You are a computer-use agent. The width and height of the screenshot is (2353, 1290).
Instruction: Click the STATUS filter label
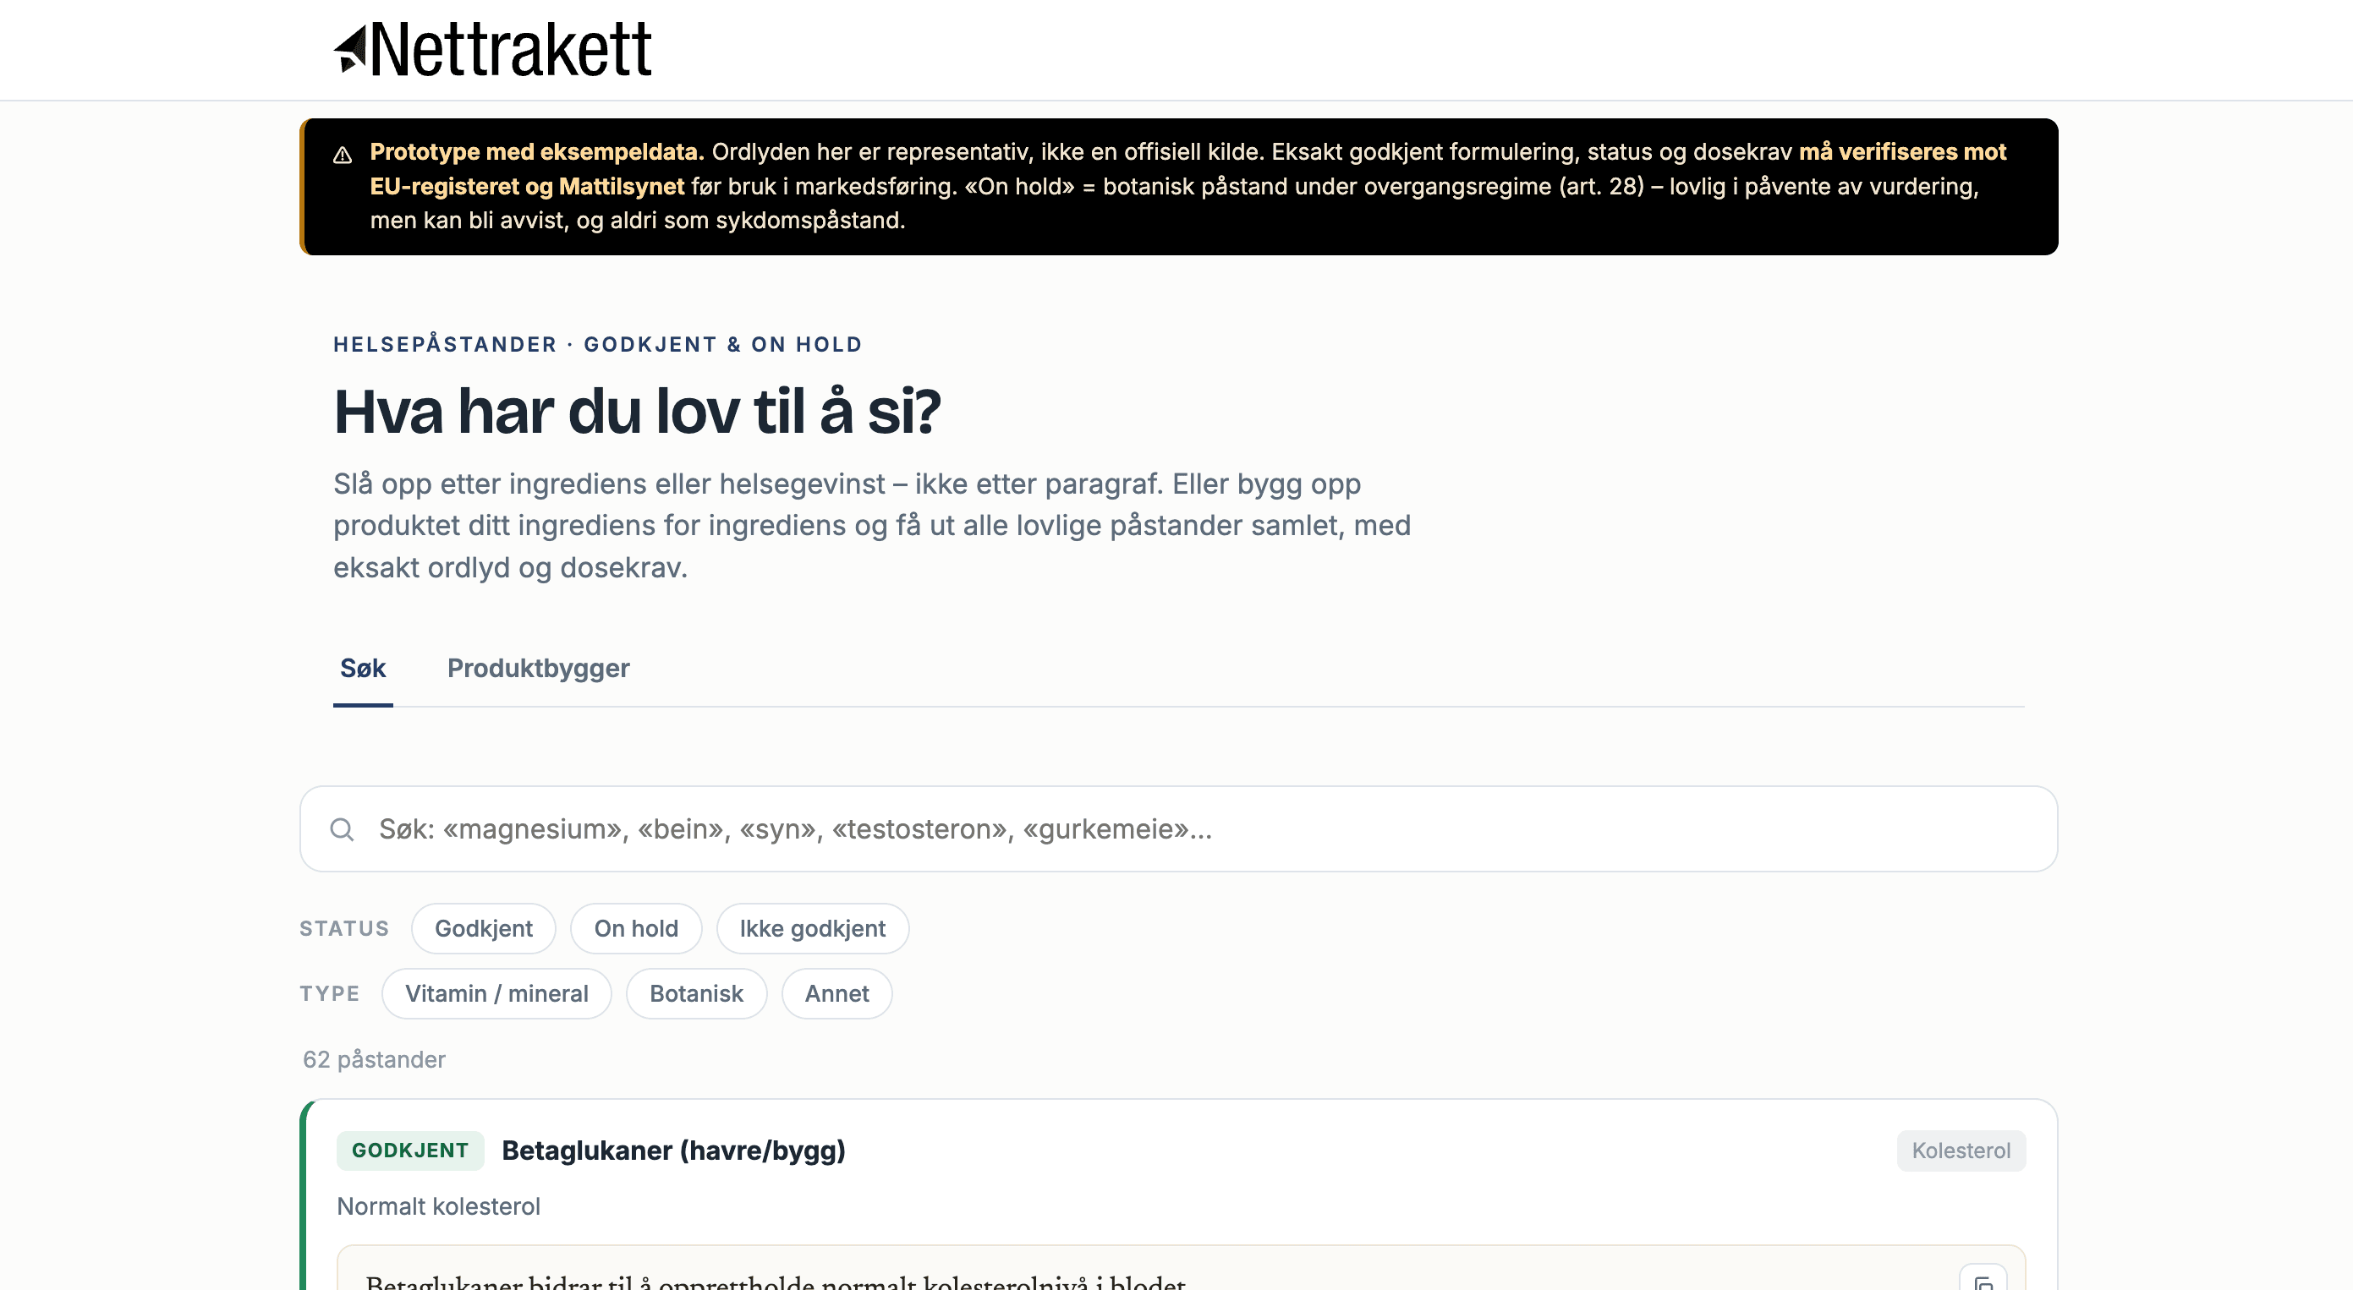(344, 928)
